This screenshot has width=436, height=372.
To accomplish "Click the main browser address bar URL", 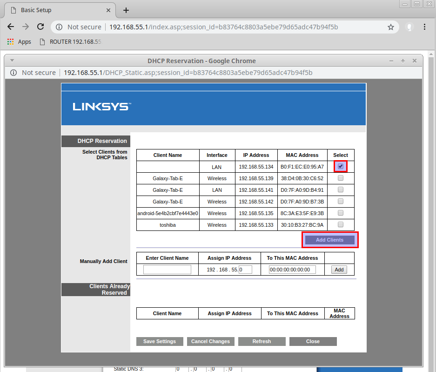I will point(223,27).
